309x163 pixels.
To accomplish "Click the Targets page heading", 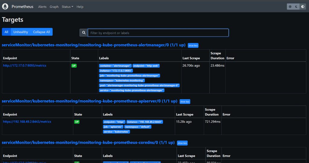I will (13, 20).
